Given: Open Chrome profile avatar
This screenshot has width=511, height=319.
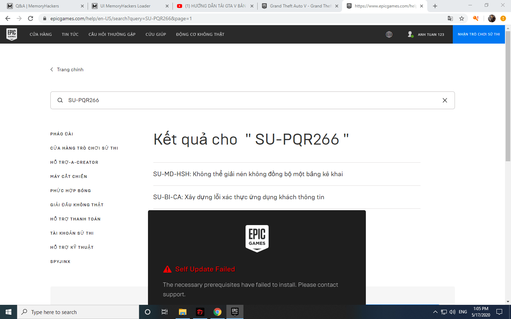Looking at the screenshot, I should coord(492,18).
